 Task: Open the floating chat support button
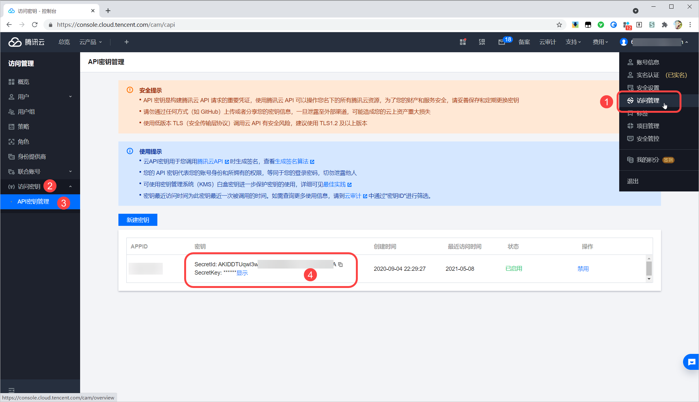[691, 362]
